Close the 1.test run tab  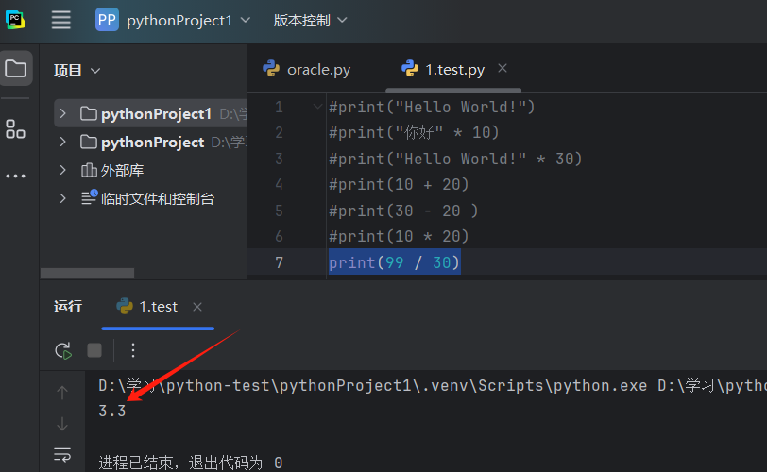(197, 306)
